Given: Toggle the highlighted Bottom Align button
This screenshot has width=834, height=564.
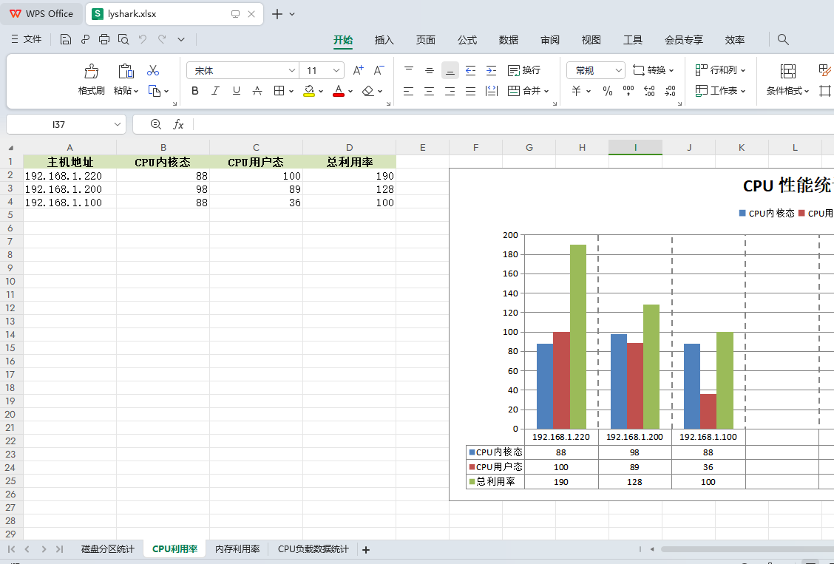Looking at the screenshot, I should tap(450, 70).
